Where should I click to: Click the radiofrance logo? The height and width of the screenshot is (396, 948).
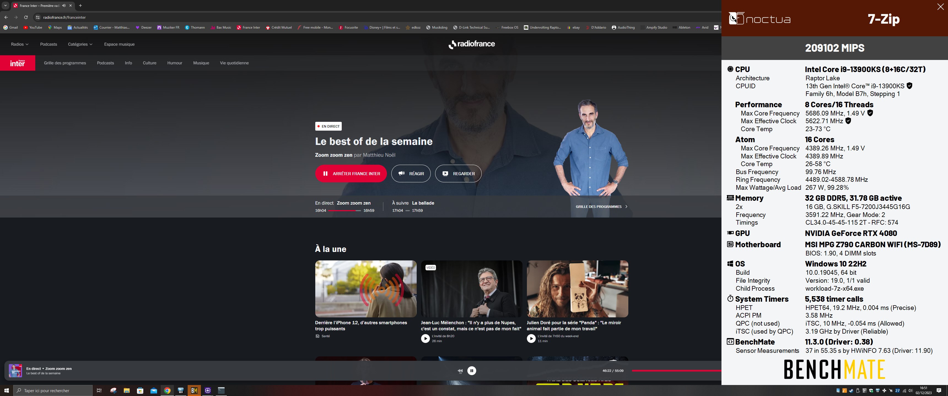(x=472, y=44)
